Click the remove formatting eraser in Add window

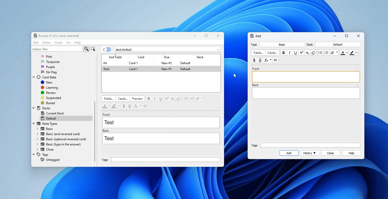[313, 53]
